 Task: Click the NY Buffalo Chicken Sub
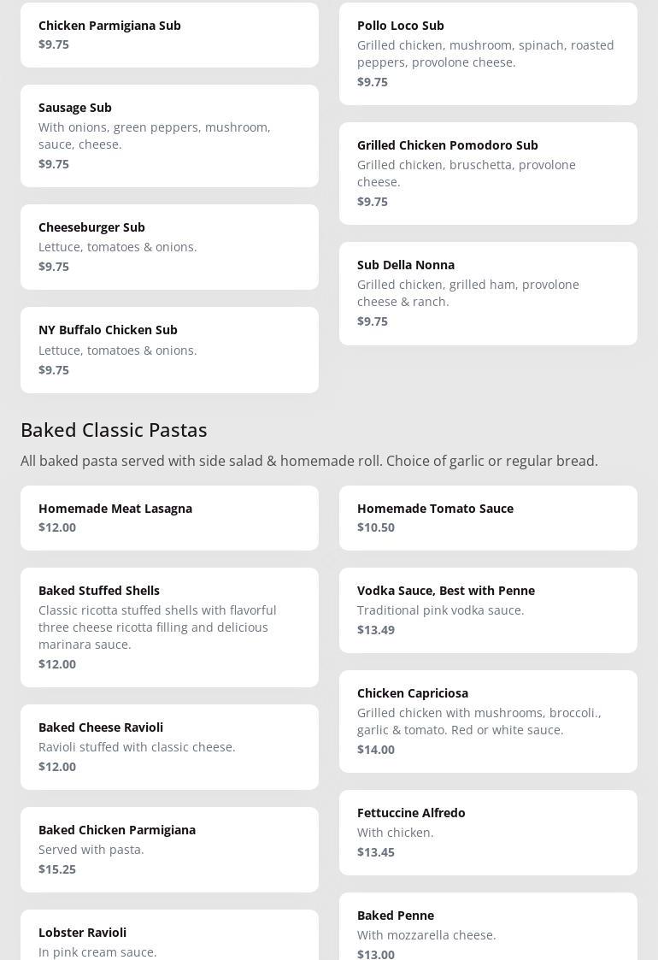[169, 350]
